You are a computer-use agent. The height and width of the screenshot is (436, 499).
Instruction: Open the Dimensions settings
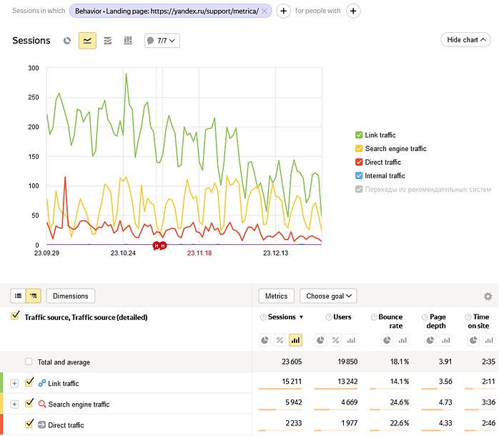coord(70,296)
